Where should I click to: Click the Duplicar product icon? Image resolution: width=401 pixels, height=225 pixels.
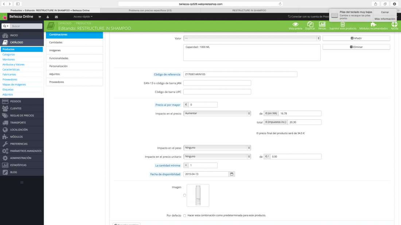pyautogui.click(x=310, y=24)
